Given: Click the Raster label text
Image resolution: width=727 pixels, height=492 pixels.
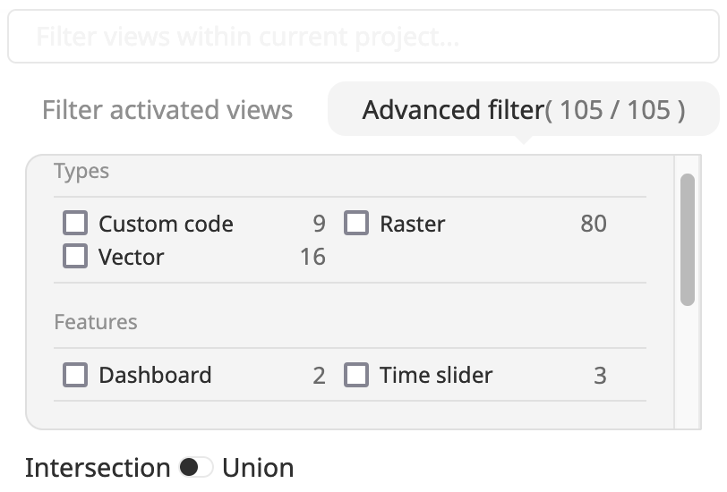Looking at the screenshot, I should click(x=412, y=224).
